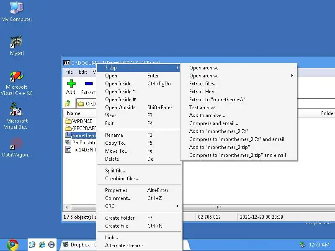
Task: Choose Extract files... in the 7-Zip submenu
Action: click(239, 83)
